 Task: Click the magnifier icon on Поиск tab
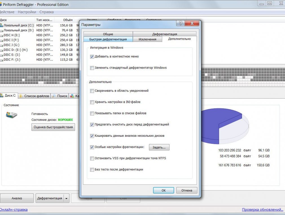(54, 96)
